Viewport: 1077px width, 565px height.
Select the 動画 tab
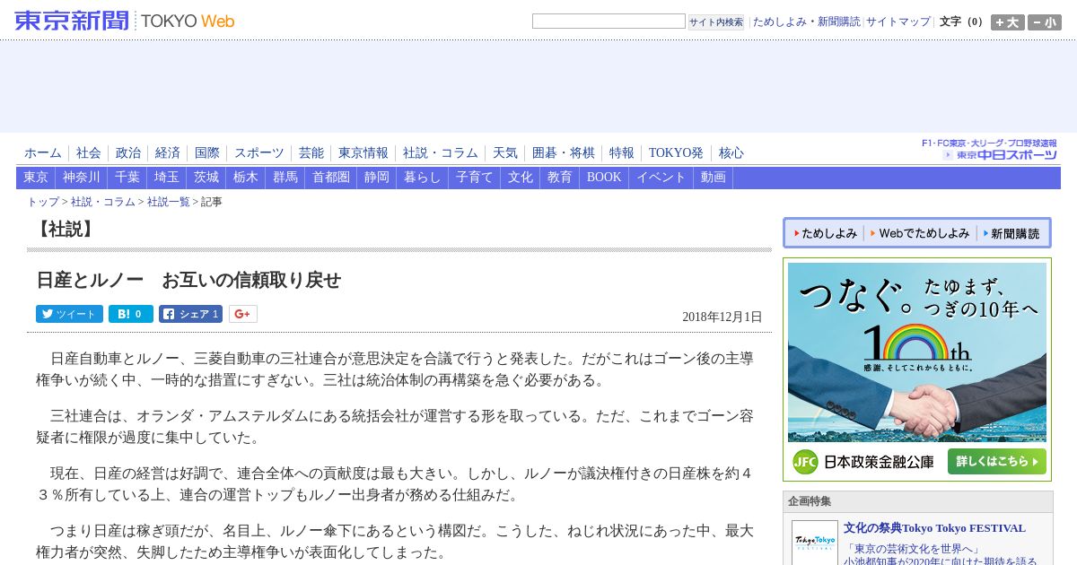(714, 178)
